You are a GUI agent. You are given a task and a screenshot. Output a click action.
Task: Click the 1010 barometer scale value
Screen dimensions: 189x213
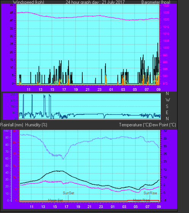(x=166, y=34)
